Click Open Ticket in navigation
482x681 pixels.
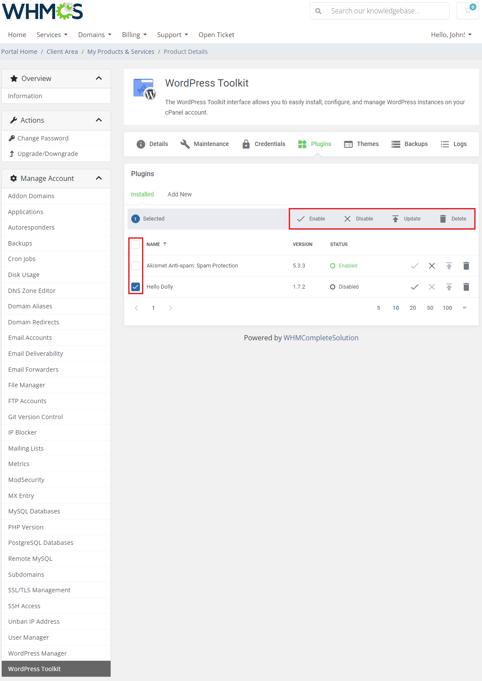click(x=216, y=35)
